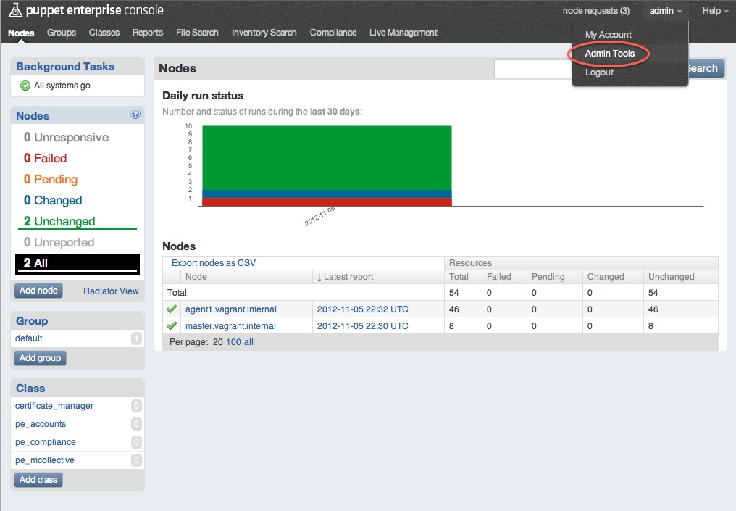Screen dimensions: 736x511
Task: Open the Inventory Search tab
Action: click(x=264, y=33)
